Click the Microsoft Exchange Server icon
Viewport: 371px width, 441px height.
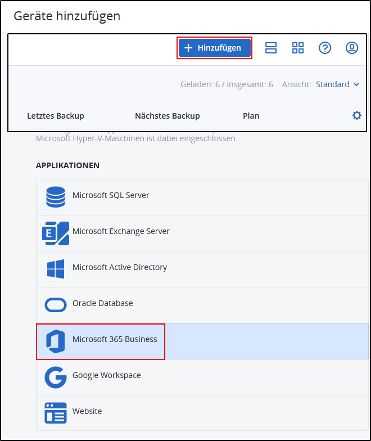[56, 233]
